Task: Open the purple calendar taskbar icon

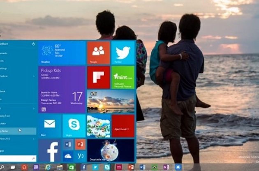Action: point(36,167)
